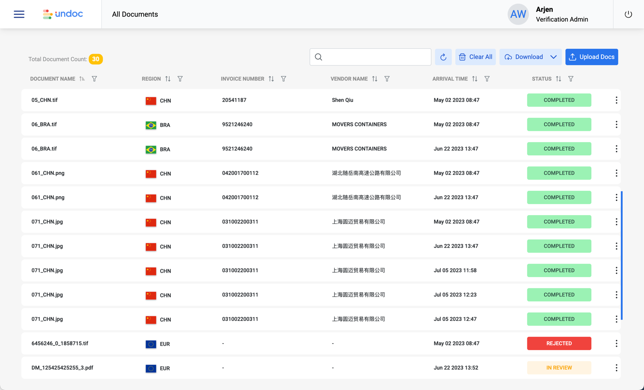Click the refresh documents icon button
This screenshot has height=390, width=644.
(x=443, y=57)
